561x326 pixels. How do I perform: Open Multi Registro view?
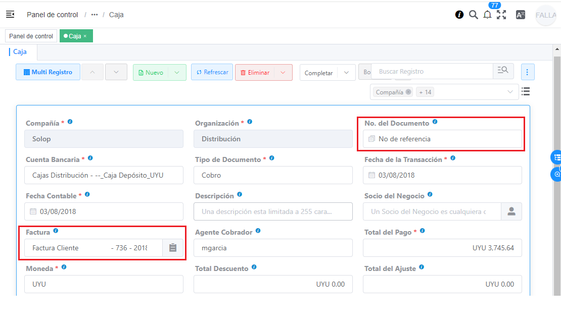click(x=48, y=72)
